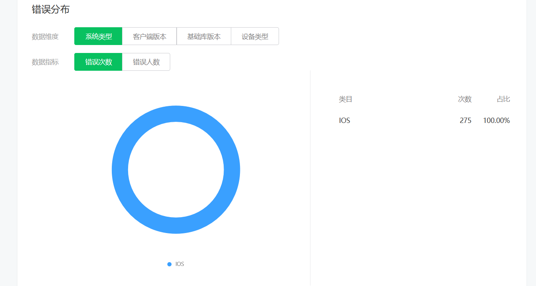
Task: Click the 数据维度 label
Action: 45,37
